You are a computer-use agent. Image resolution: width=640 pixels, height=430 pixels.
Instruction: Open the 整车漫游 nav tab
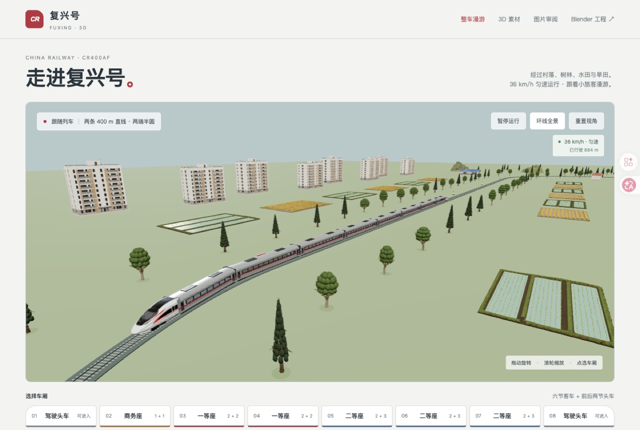click(x=472, y=19)
